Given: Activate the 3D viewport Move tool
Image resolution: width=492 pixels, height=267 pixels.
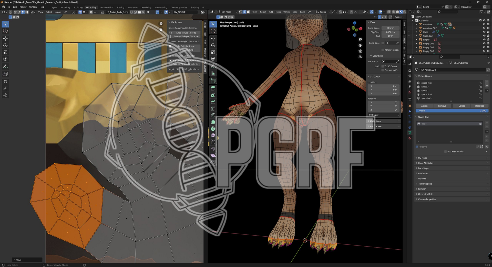Looking at the screenshot, I should click(x=213, y=39).
